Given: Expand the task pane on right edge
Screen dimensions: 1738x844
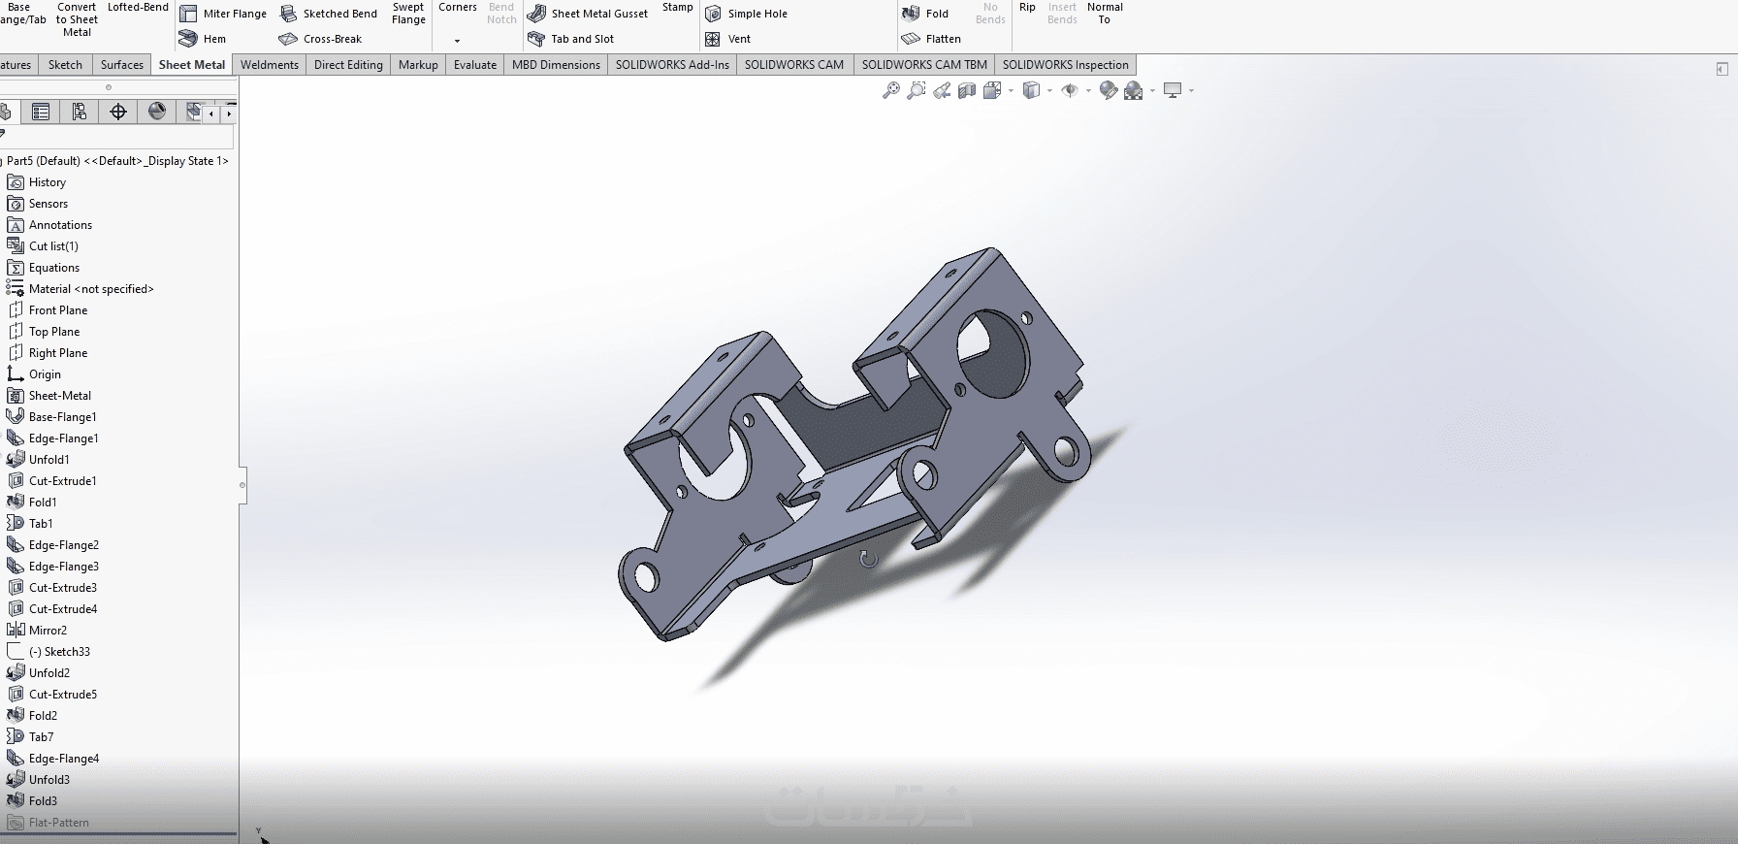Looking at the screenshot, I should (1722, 69).
